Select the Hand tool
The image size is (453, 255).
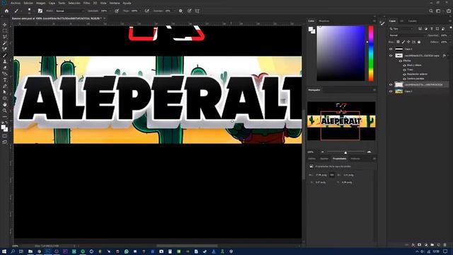tap(5, 104)
